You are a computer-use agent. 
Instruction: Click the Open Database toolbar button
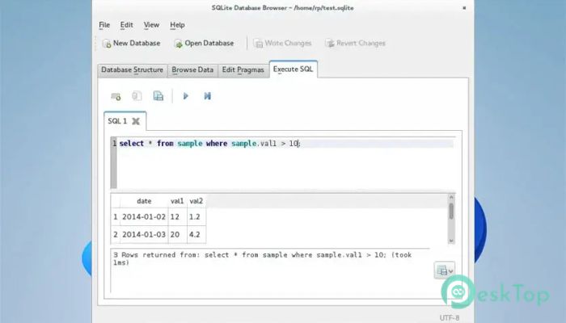click(x=204, y=44)
